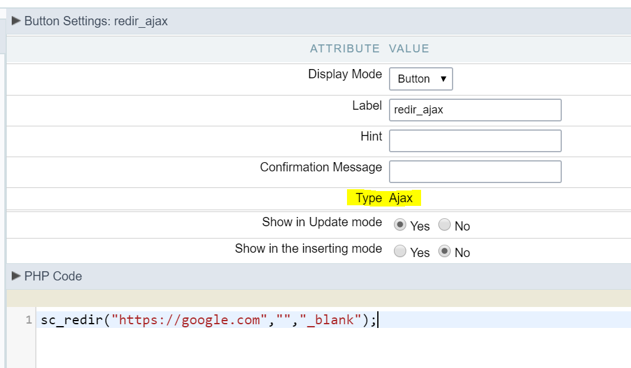Click the "_blank" string in the code
The image size is (631, 368).
(330, 320)
